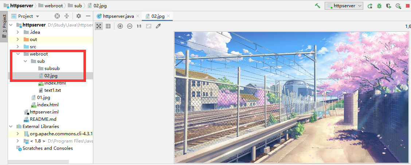Click the locate/scroll-from-source target icon

point(57,16)
